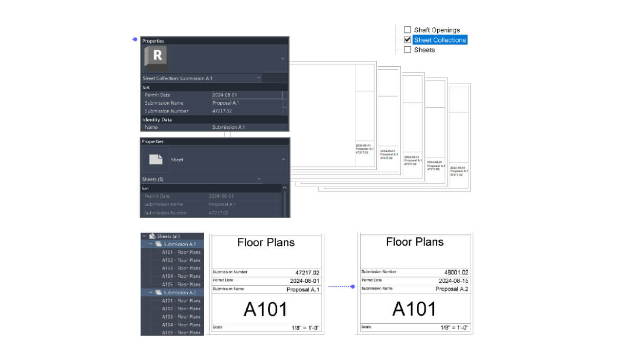The height and width of the screenshot is (351, 624).
Task: Collapse the Sheets (all) tree node
Action: click(144, 236)
